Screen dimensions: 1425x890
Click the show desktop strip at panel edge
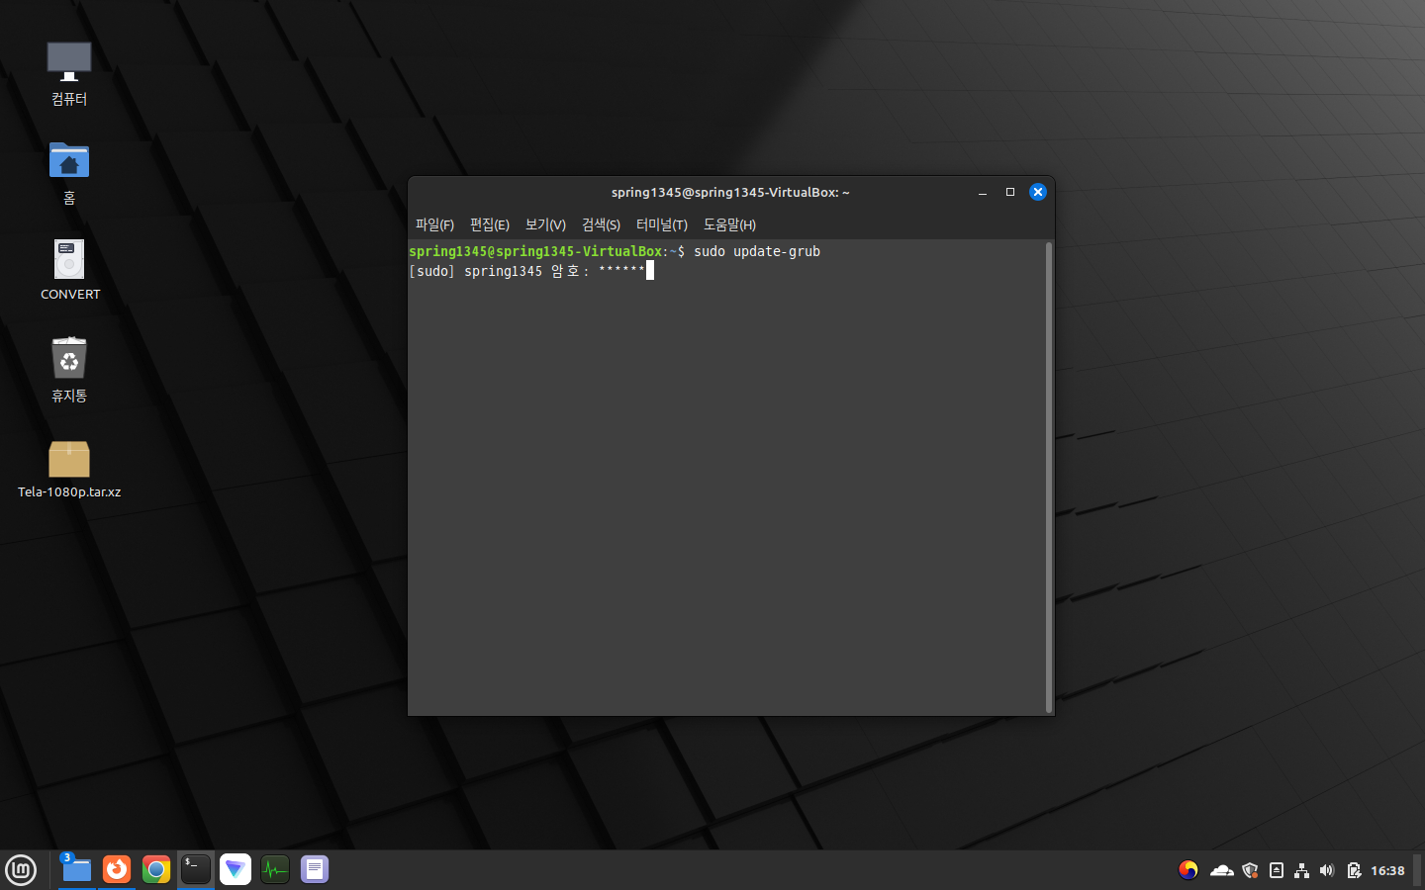pos(1418,870)
